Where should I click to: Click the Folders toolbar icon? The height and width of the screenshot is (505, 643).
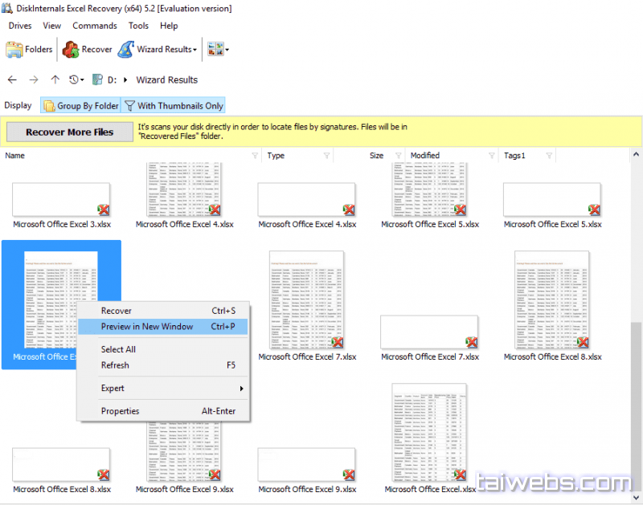point(14,49)
